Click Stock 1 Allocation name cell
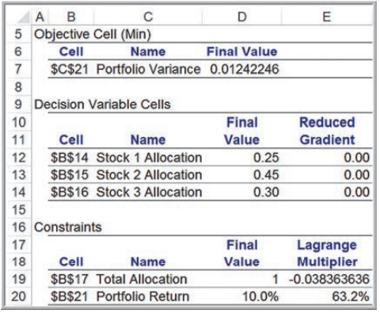Viewport: 380px width, 313px height. [x=149, y=158]
